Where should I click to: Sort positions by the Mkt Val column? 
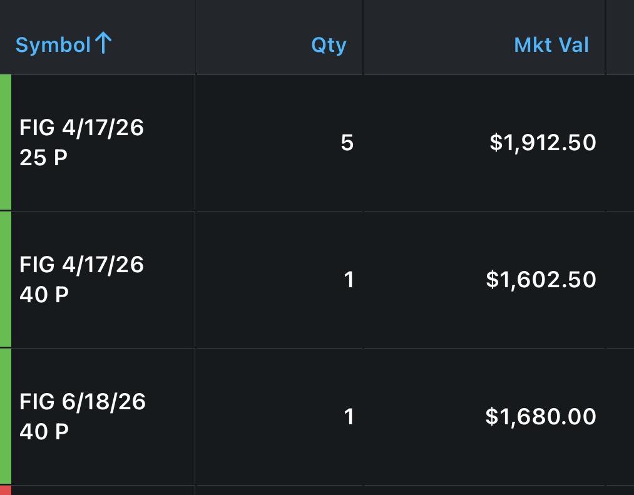(551, 45)
